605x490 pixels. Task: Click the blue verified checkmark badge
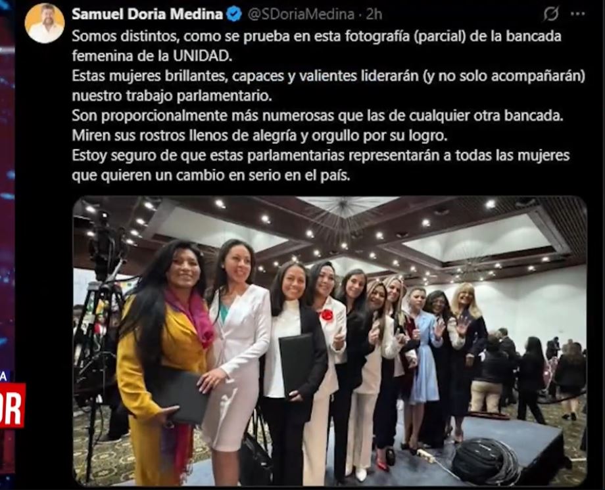coord(234,14)
